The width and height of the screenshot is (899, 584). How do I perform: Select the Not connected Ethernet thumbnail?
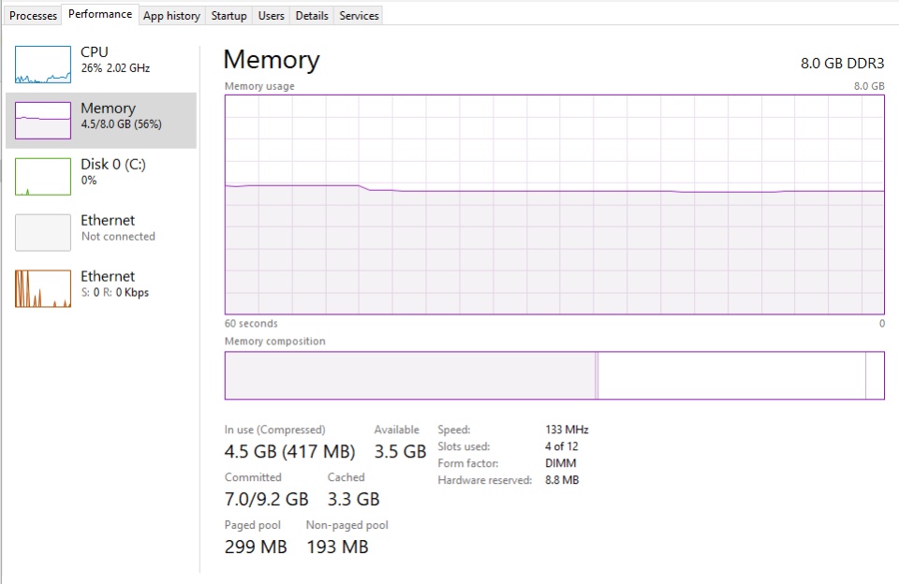point(43,233)
